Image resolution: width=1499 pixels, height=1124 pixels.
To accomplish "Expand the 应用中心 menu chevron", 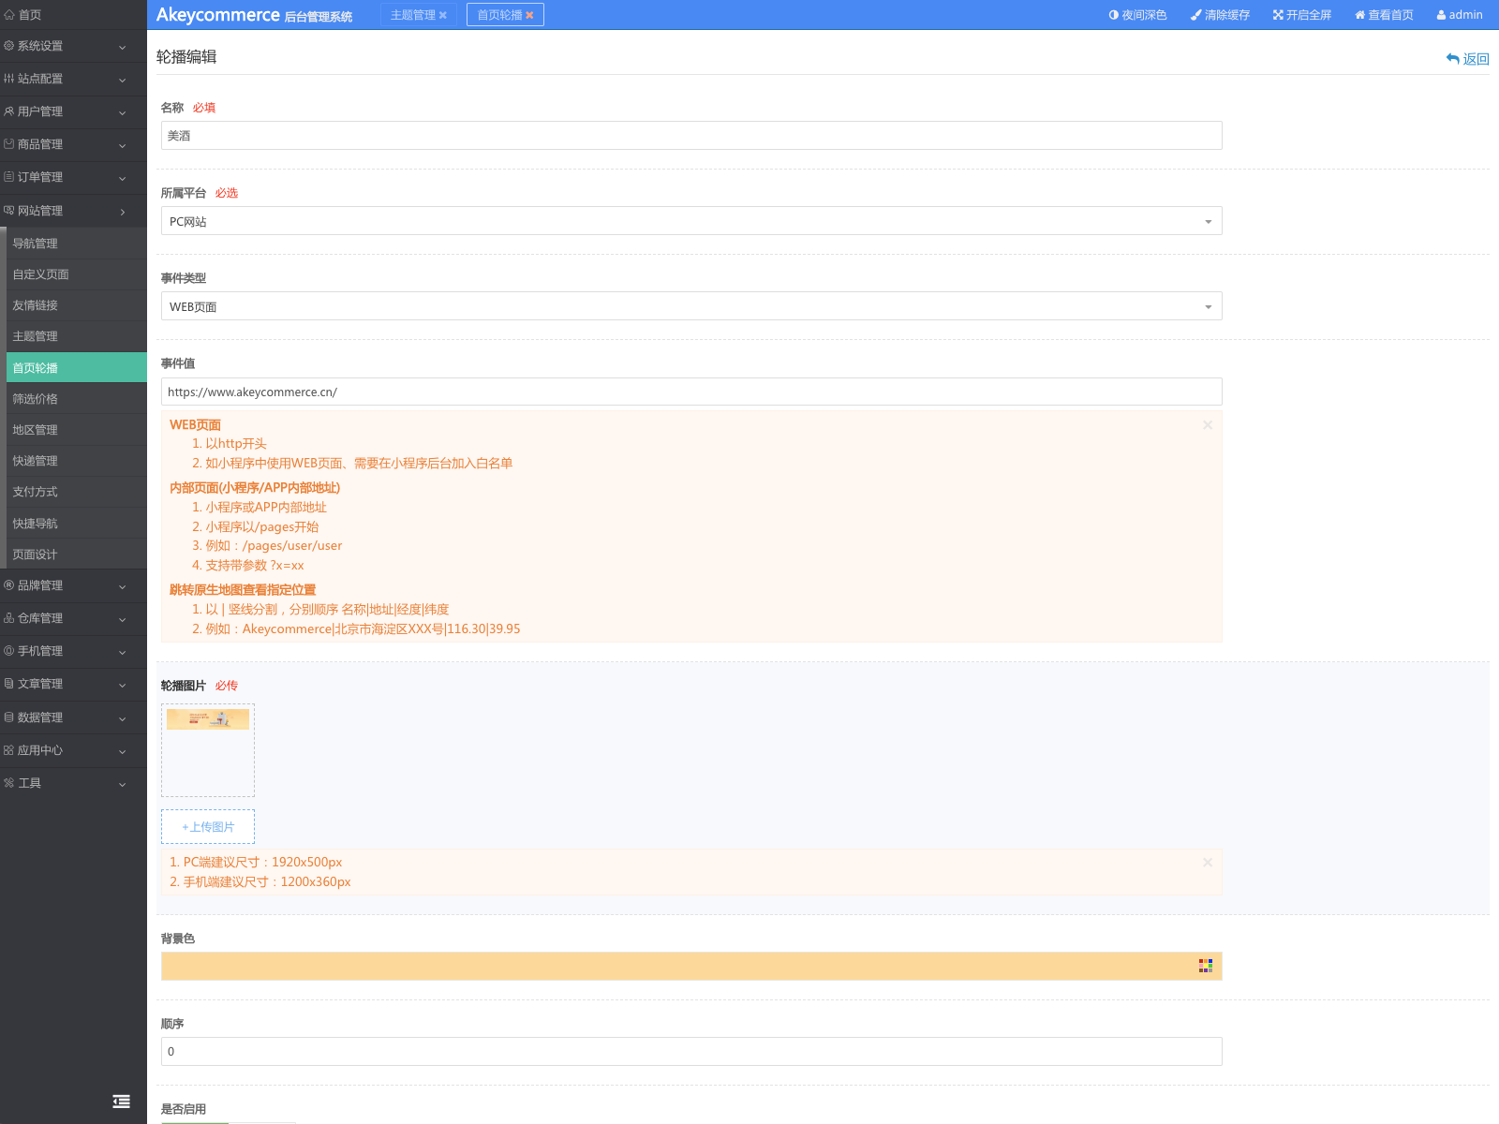I will click(122, 751).
